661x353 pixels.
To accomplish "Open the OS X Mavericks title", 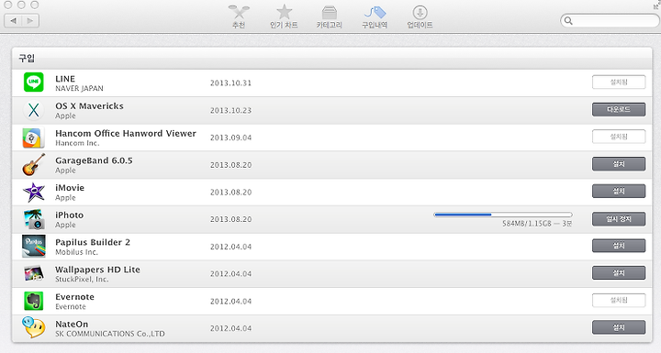I will (x=89, y=106).
